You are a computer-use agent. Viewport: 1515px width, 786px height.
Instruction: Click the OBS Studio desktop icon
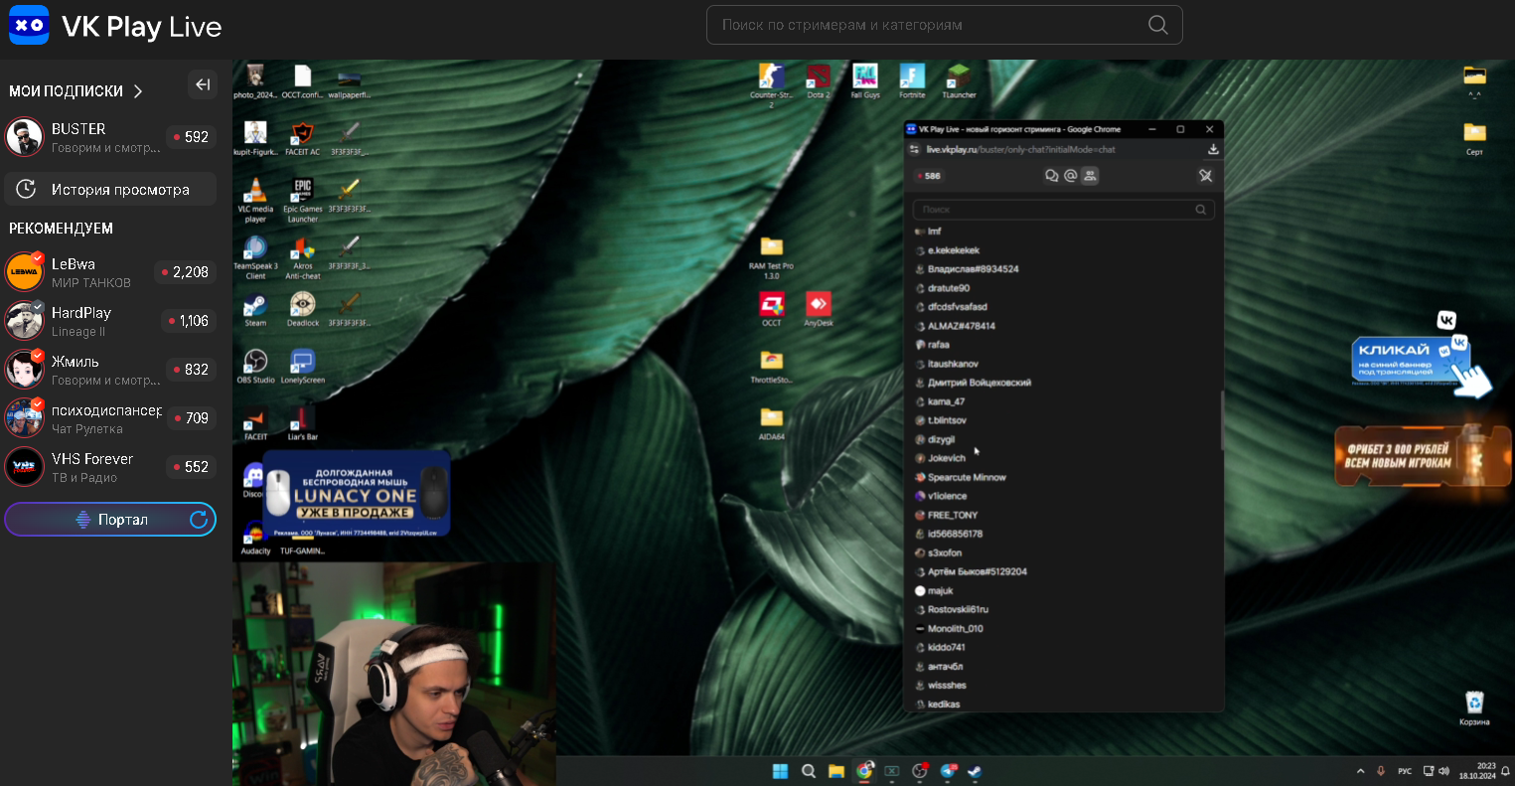pyautogui.click(x=255, y=366)
